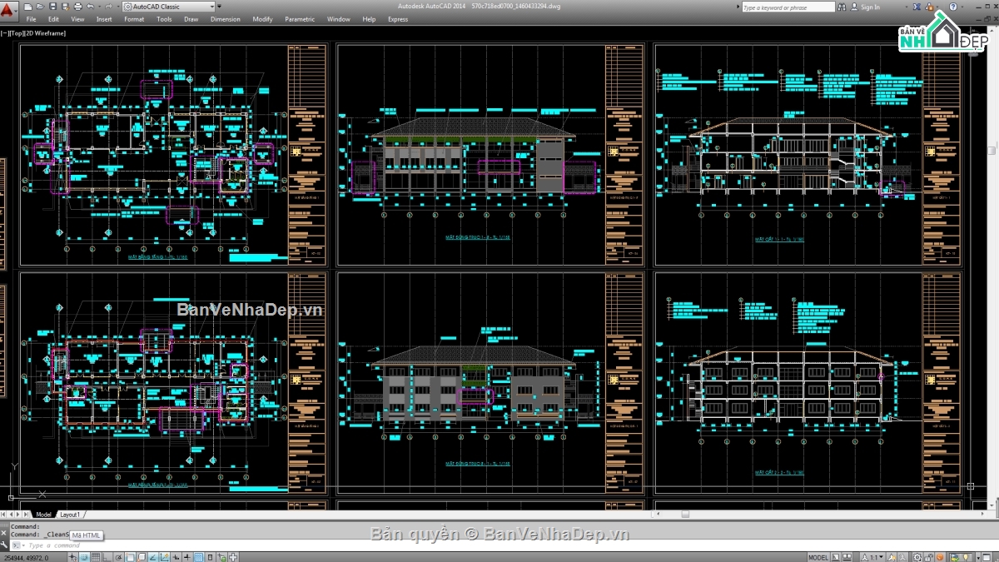Undo the last action

click(89, 7)
